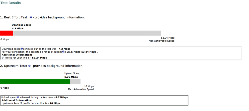This screenshot has height=111, width=249.
Task: Click the 4.3 Mbps label above download bar
Action: pos(18,29)
